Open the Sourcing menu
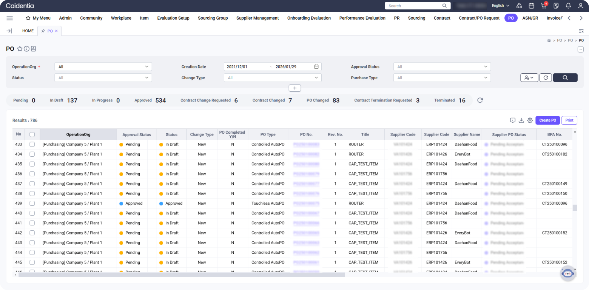 [416, 18]
